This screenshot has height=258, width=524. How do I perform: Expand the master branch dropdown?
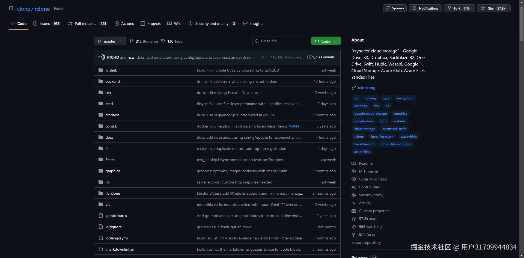coord(110,41)
